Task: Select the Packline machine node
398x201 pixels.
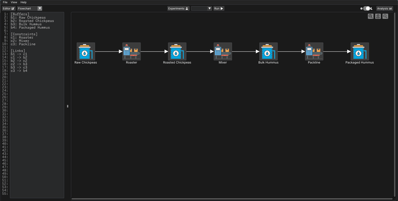Action: point(314,51)
